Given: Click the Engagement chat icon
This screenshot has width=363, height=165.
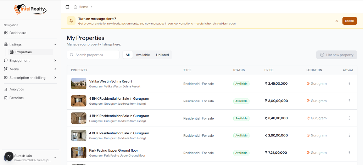Looking at the screenshot, I should (6, 61).
